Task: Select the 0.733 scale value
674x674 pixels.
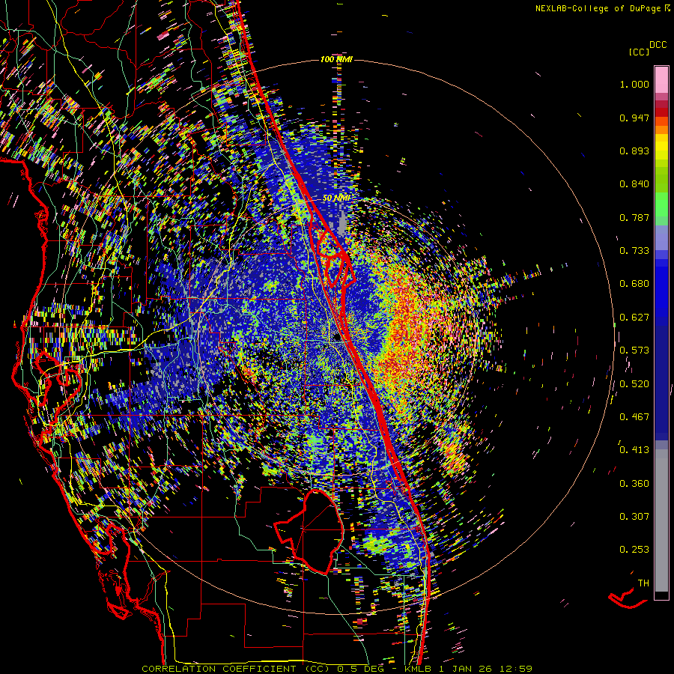Action: [x=634, y=251]
